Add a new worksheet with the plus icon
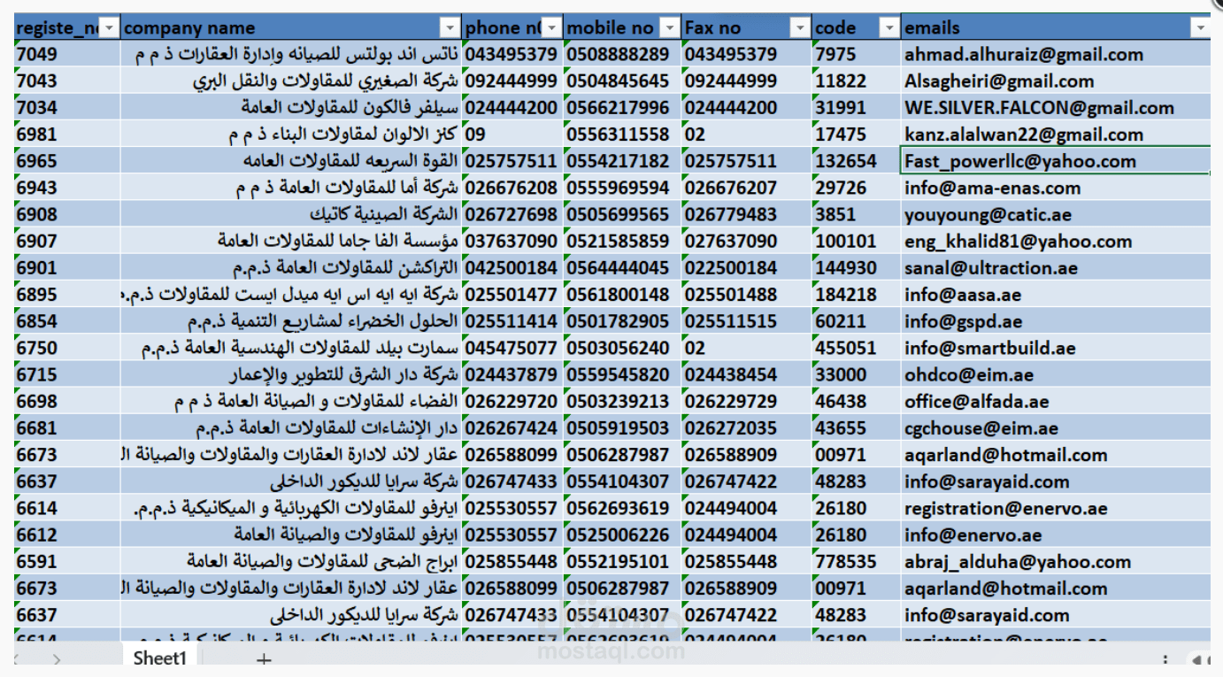 263,658
